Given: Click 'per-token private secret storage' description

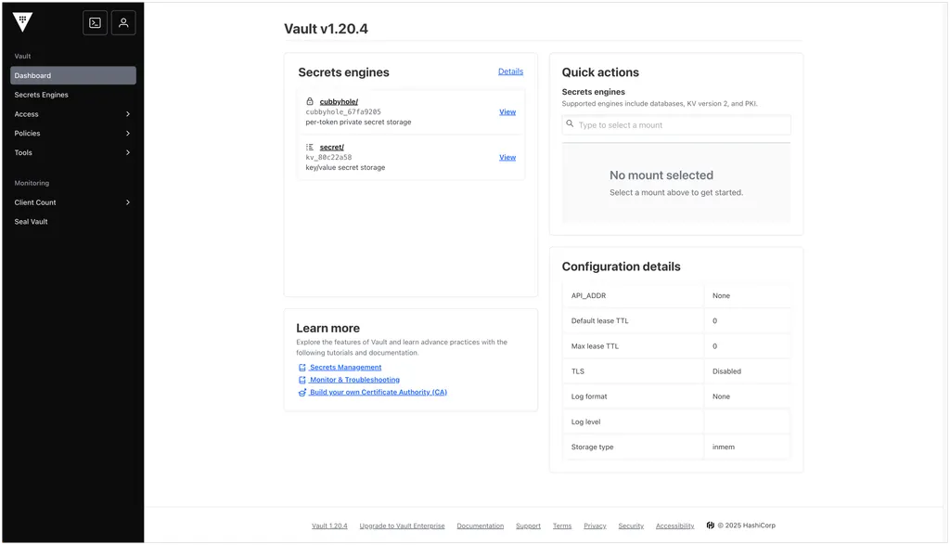Looking at the screenshot, I should [x=358, y=123].
